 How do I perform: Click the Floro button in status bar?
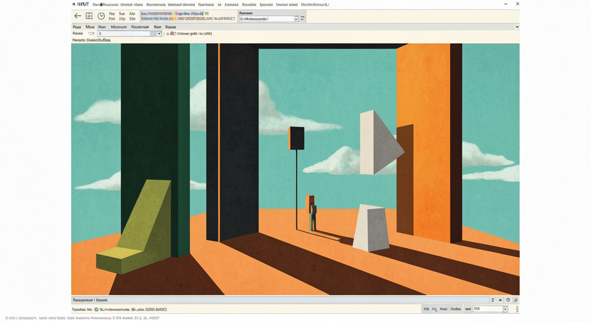444,309
